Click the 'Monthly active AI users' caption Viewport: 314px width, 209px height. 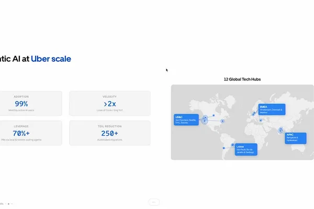coord(21,110)
